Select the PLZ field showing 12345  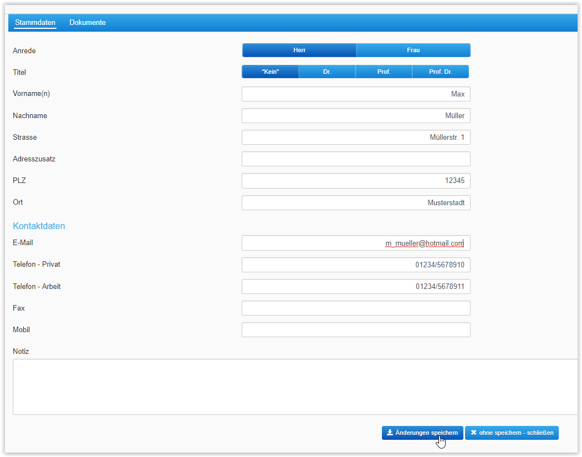click(356, 181)
